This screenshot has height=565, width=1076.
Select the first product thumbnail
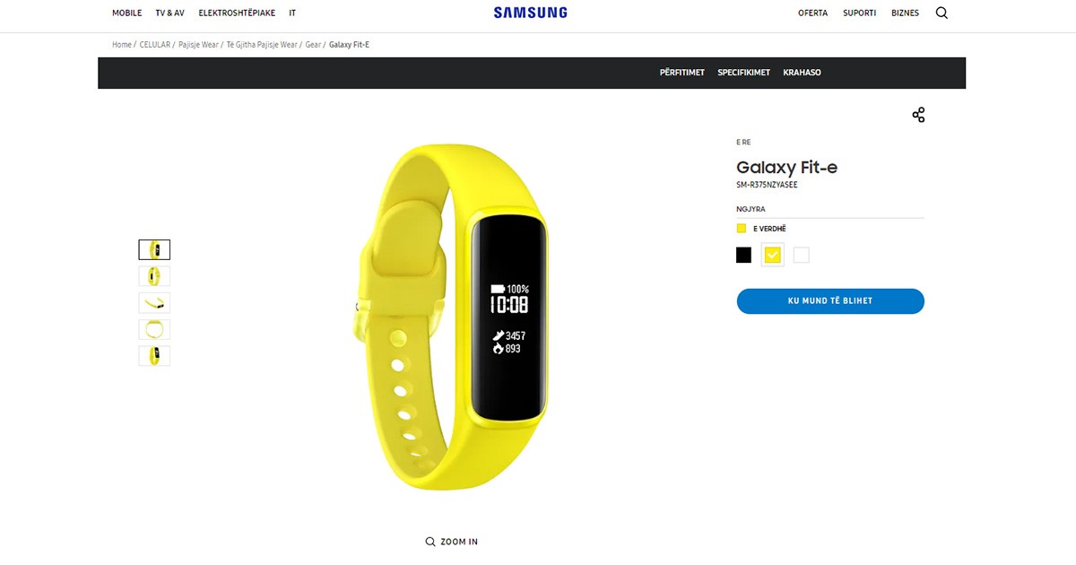click(154, 249)
